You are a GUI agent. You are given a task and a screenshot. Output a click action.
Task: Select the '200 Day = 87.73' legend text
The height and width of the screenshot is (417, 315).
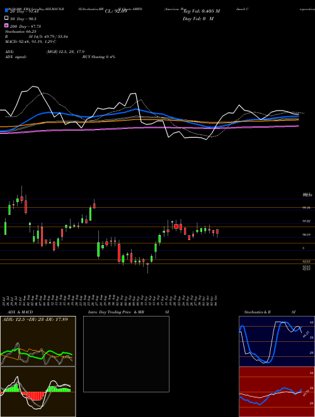pyautogui.click(x=25, y=27)
